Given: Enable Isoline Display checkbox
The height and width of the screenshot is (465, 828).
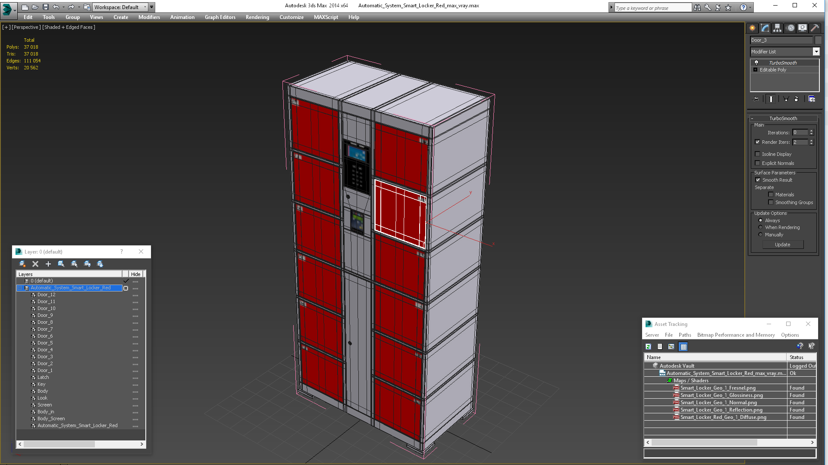Looking at the screenshot, I should pos(758,154).
